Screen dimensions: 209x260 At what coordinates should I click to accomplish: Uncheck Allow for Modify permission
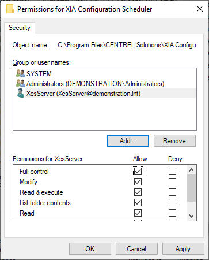pyautogui.click(x=138, y=182)
